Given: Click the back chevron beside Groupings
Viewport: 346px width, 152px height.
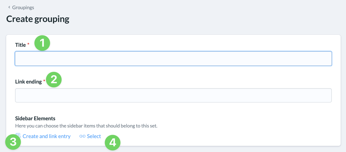Looking at the screenshot, I should coord(9,8).
